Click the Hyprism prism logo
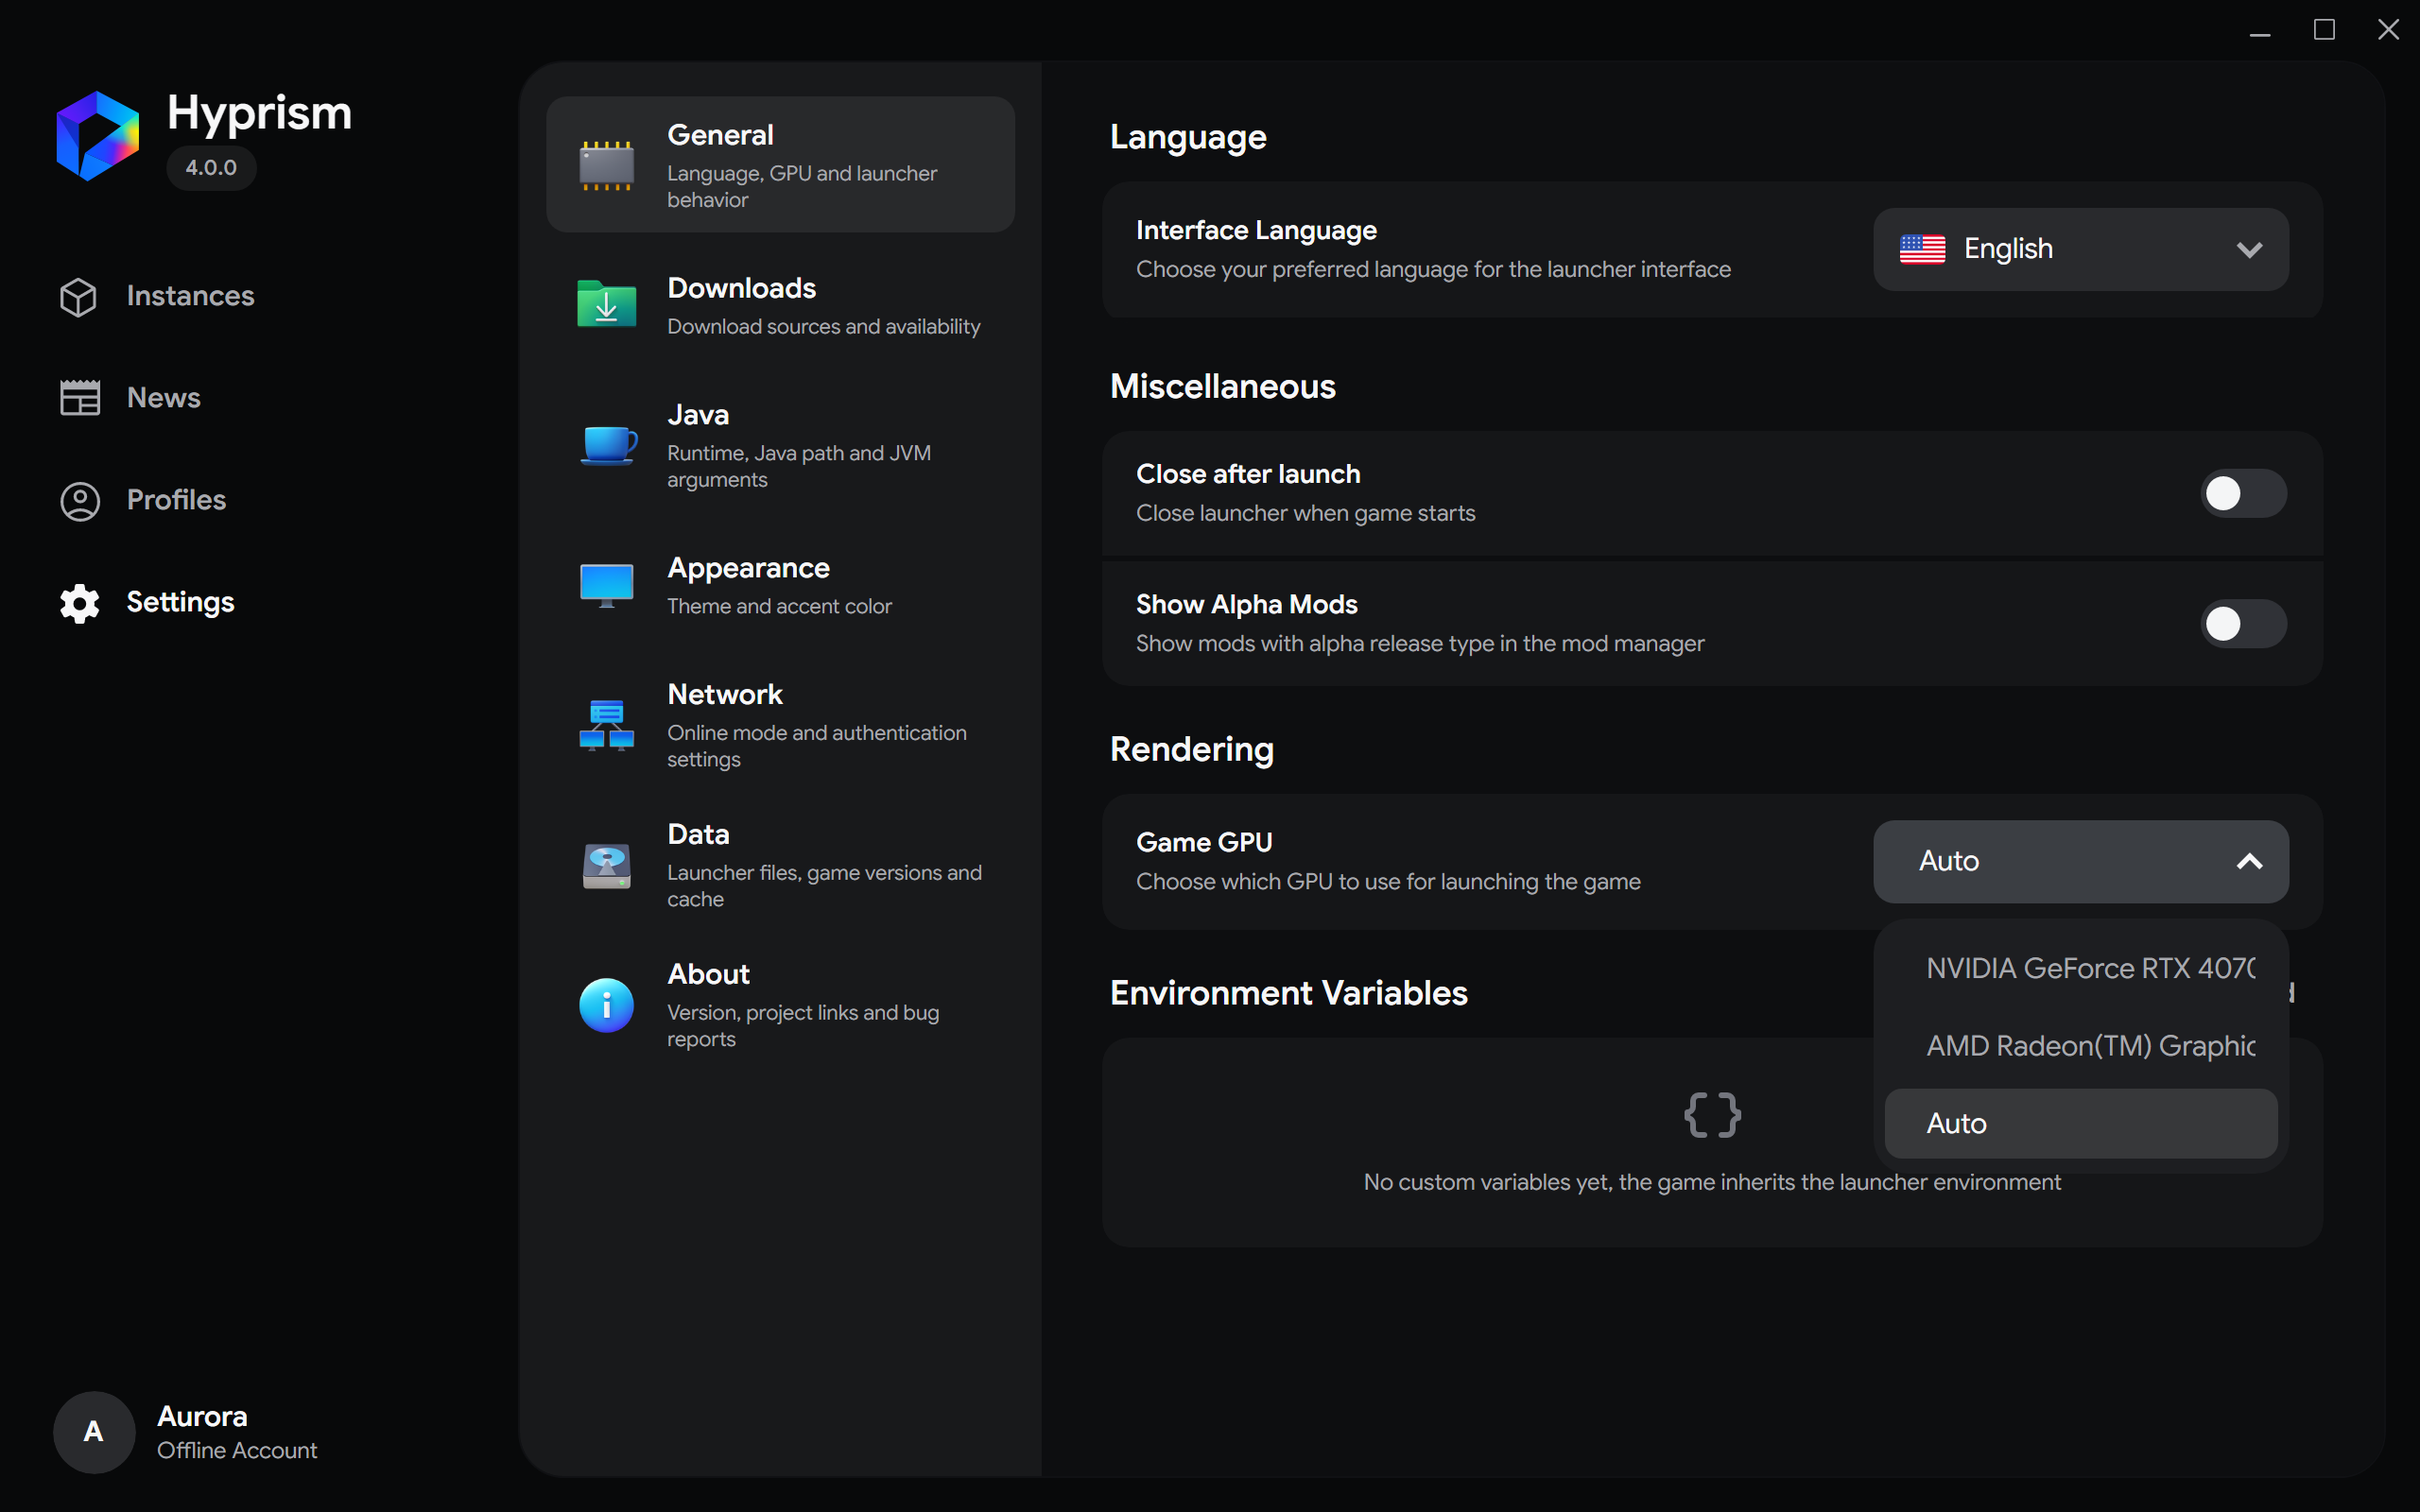 tap(97, 136)
